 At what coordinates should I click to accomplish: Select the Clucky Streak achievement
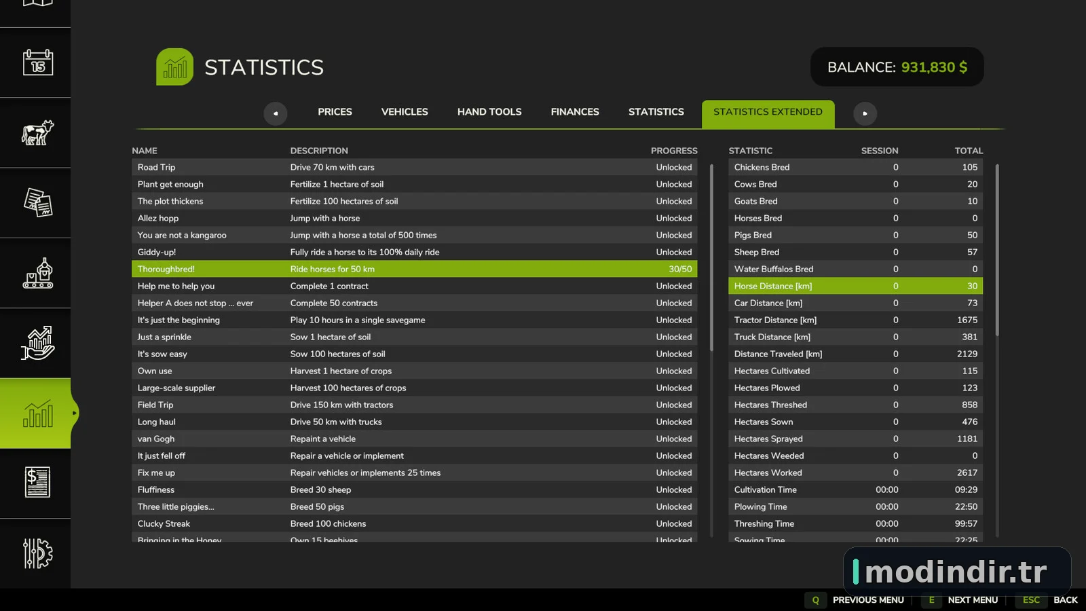(414, 523)
